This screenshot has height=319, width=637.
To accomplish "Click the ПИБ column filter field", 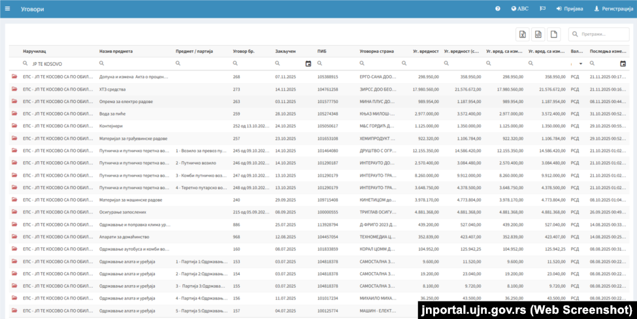I will click(x=335, y=63).
